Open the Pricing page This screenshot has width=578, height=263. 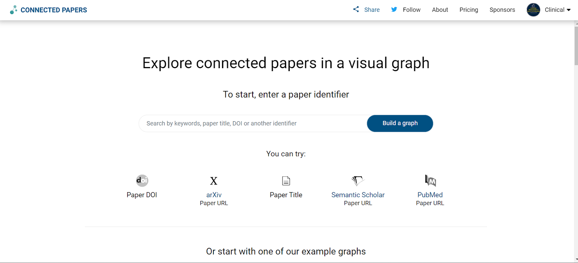click(469, 10)
